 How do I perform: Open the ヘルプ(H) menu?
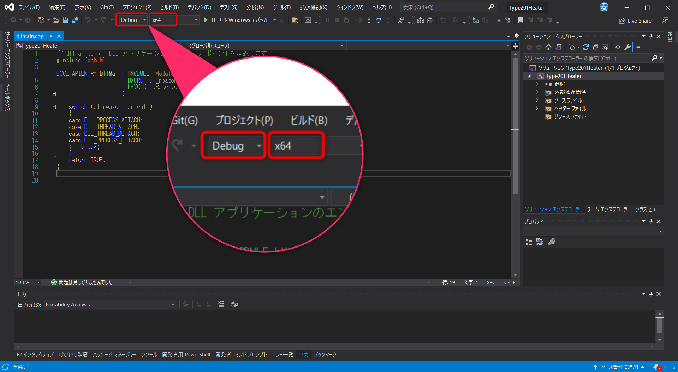[382, 7]
